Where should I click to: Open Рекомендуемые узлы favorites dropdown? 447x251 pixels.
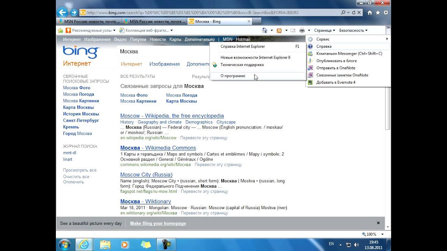point(91,30)
